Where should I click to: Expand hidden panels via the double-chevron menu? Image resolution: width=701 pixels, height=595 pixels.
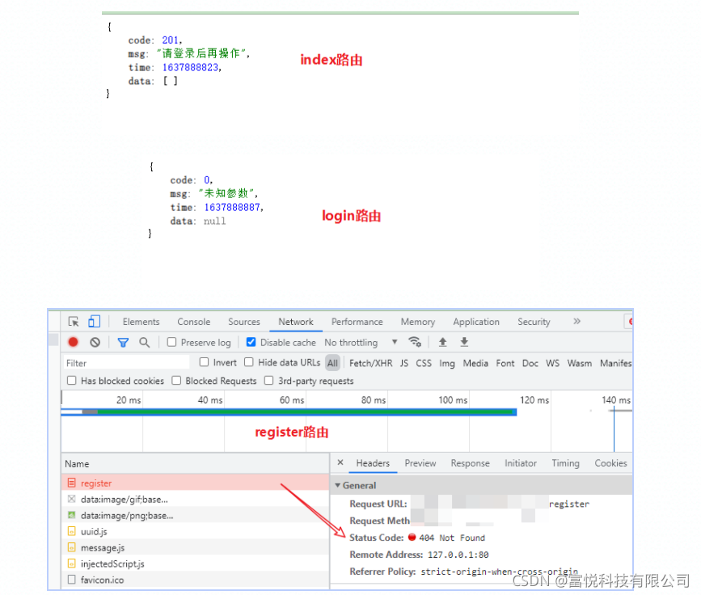(x=576, y=321)
